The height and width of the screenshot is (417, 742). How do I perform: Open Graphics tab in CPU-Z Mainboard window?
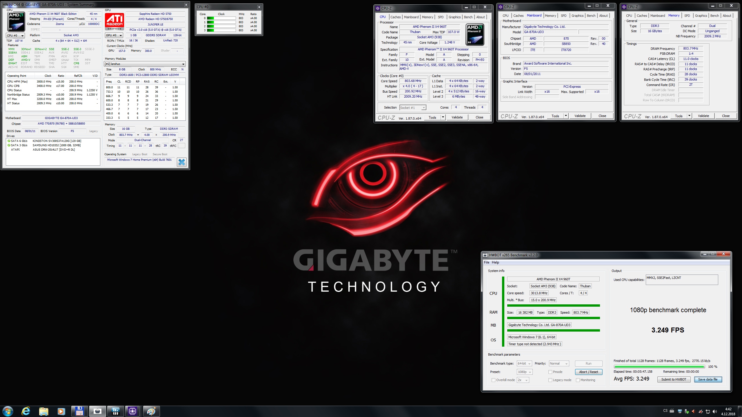pyautogui.click(x=577, y=16)
